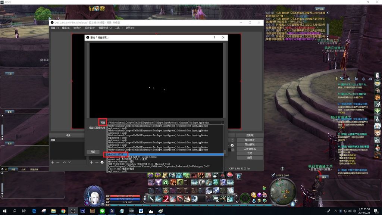
Task: Launch Microsoft Edge from taskbar
Action: pyautogui.click(x=34, y=211)
